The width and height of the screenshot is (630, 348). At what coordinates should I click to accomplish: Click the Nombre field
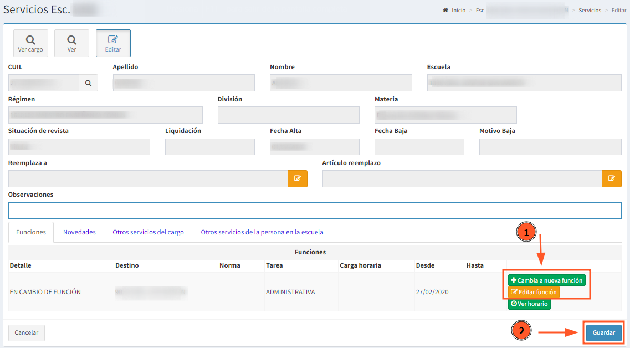[x=341, y=83]
